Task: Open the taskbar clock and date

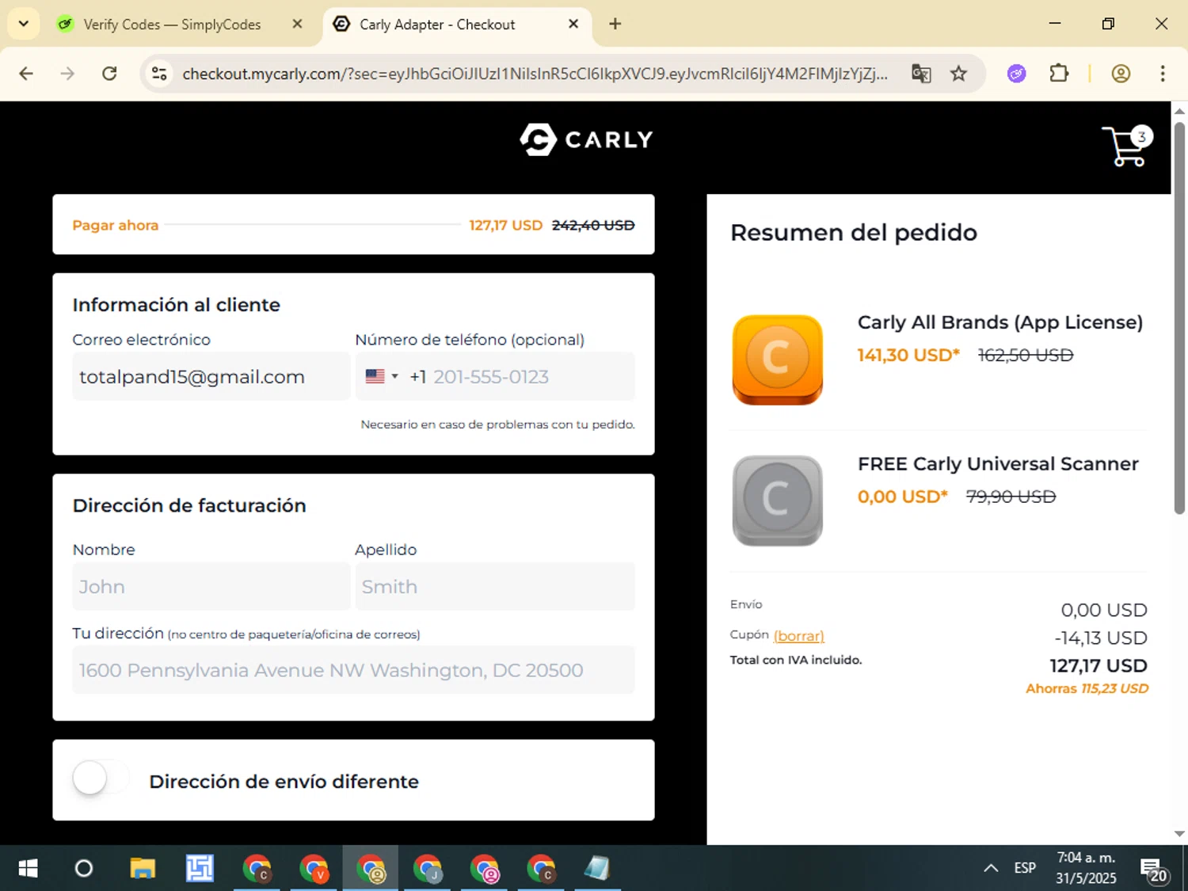Action: pyautogui.click(x=1086, y=868)
